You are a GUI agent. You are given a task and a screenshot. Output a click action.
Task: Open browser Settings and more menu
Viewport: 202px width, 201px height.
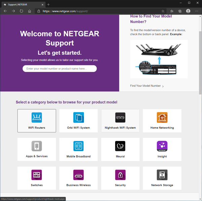coord(197,11)
